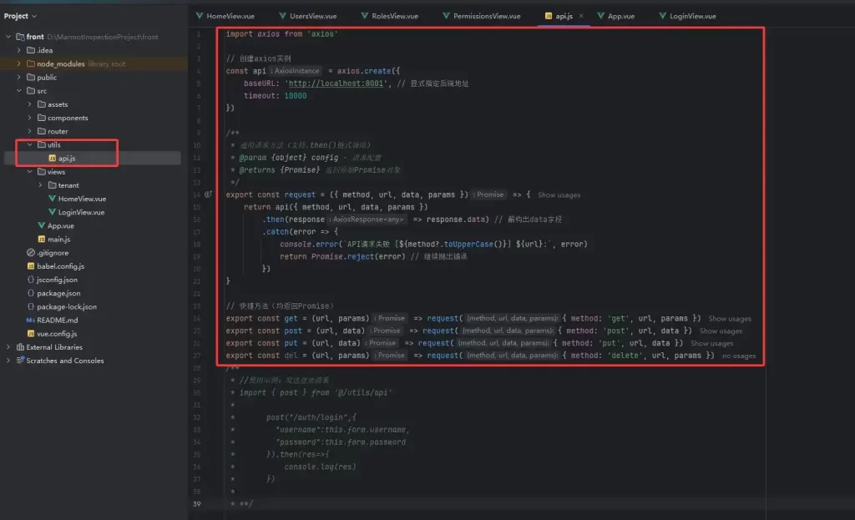This screenshot has width=855, height=520.
Task: Expand the components folder
Action: (x=30, y=118)
